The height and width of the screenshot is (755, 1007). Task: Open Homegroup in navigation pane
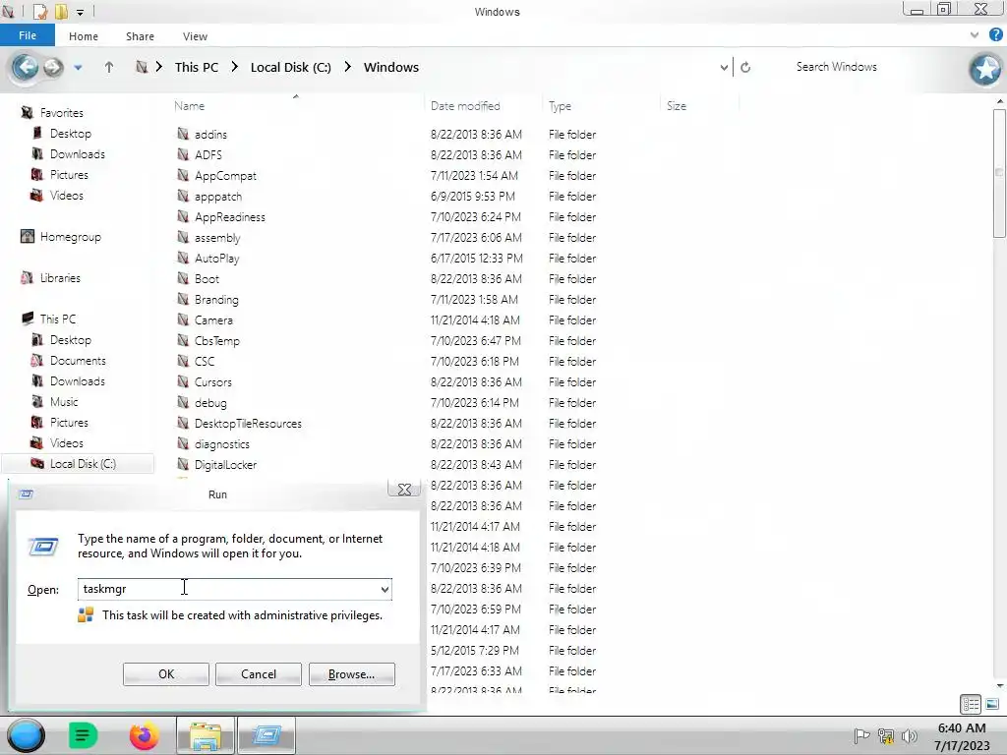[x=71, y=237]
